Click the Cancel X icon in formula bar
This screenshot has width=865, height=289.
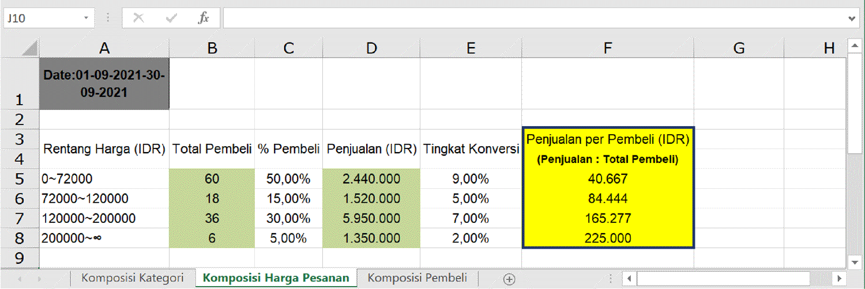[x=138, y=18]
